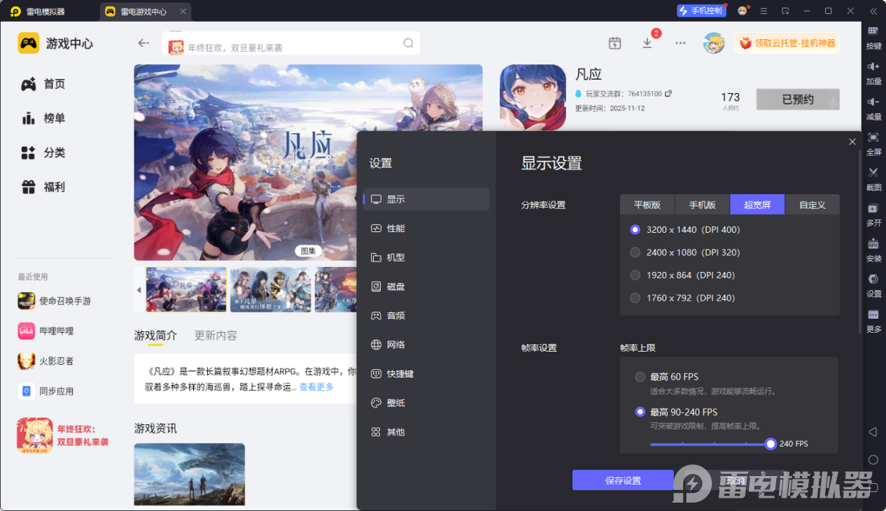Open 其他 other settings category

[426, 432]
